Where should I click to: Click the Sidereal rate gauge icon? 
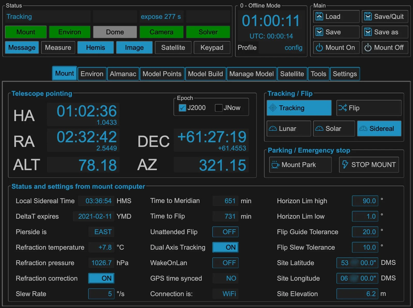click(x=363, y=128)
